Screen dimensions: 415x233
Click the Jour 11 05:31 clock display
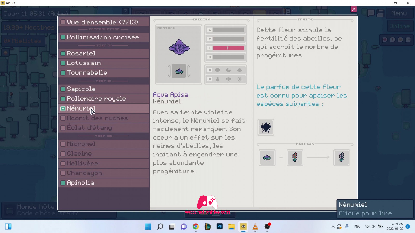36,13
